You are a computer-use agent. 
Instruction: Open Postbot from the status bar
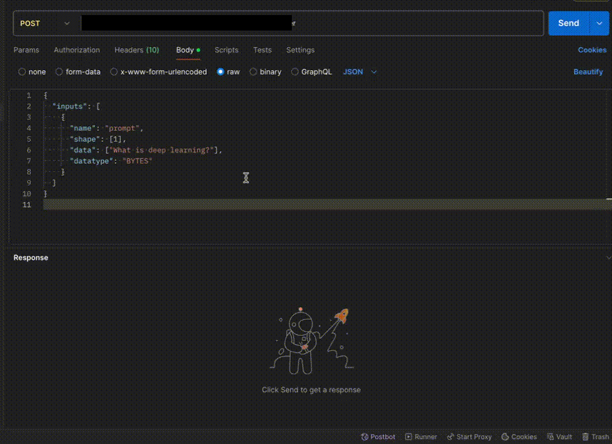pyautogui.click(x=378, y=436)
